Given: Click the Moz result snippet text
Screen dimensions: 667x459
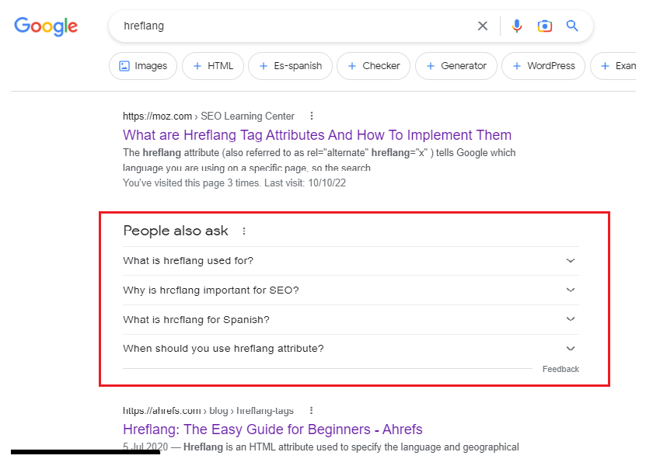Looking at the screenshot, I should (319, 160).
